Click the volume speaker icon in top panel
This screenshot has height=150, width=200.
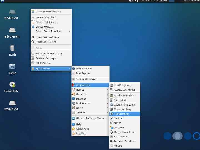pos(131,1)
